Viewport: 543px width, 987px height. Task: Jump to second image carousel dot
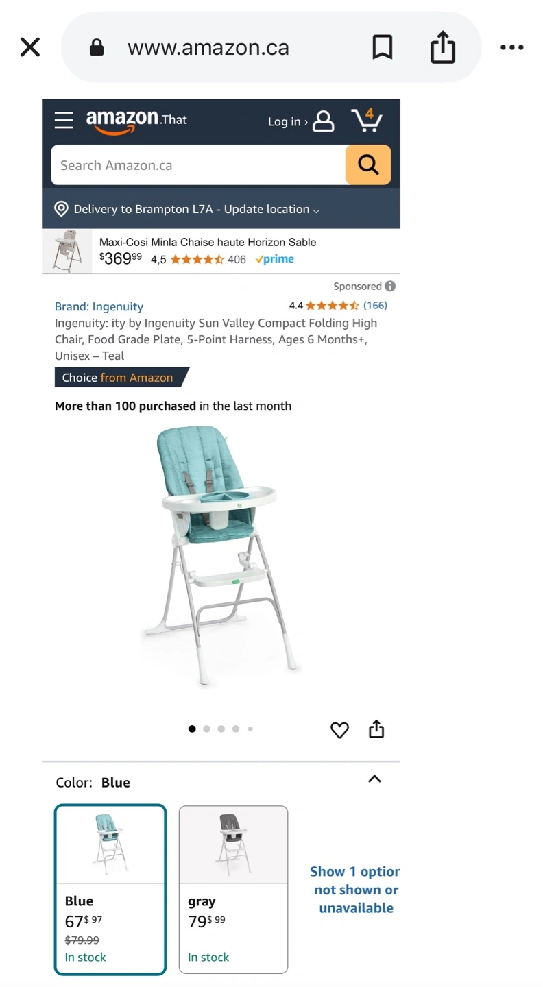point(206,729)
